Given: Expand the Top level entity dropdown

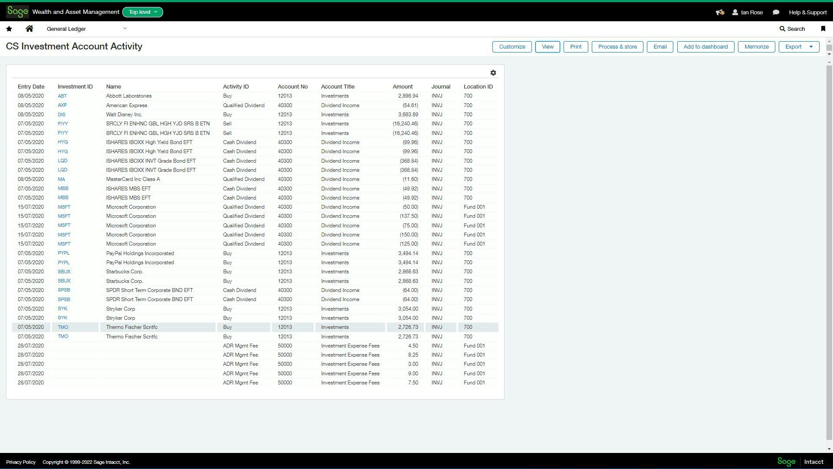Looking at the screenshot, I should pyautogui.click(x=143, y=12).
